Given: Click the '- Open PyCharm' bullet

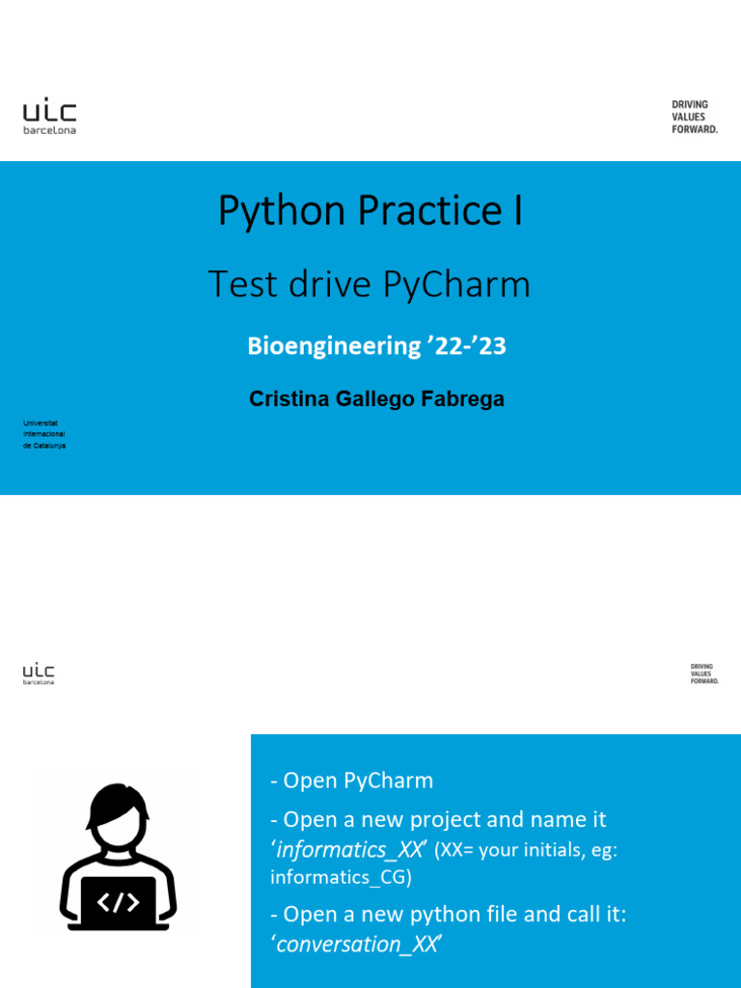Looking at the screenshot, I should coord(351,780).
